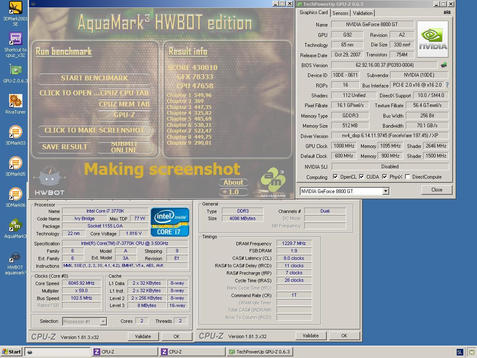The height and width of the screenshot is (358, 477).
Task: Click the HWBOT logo in AquaMark
Action: (49, 181)
